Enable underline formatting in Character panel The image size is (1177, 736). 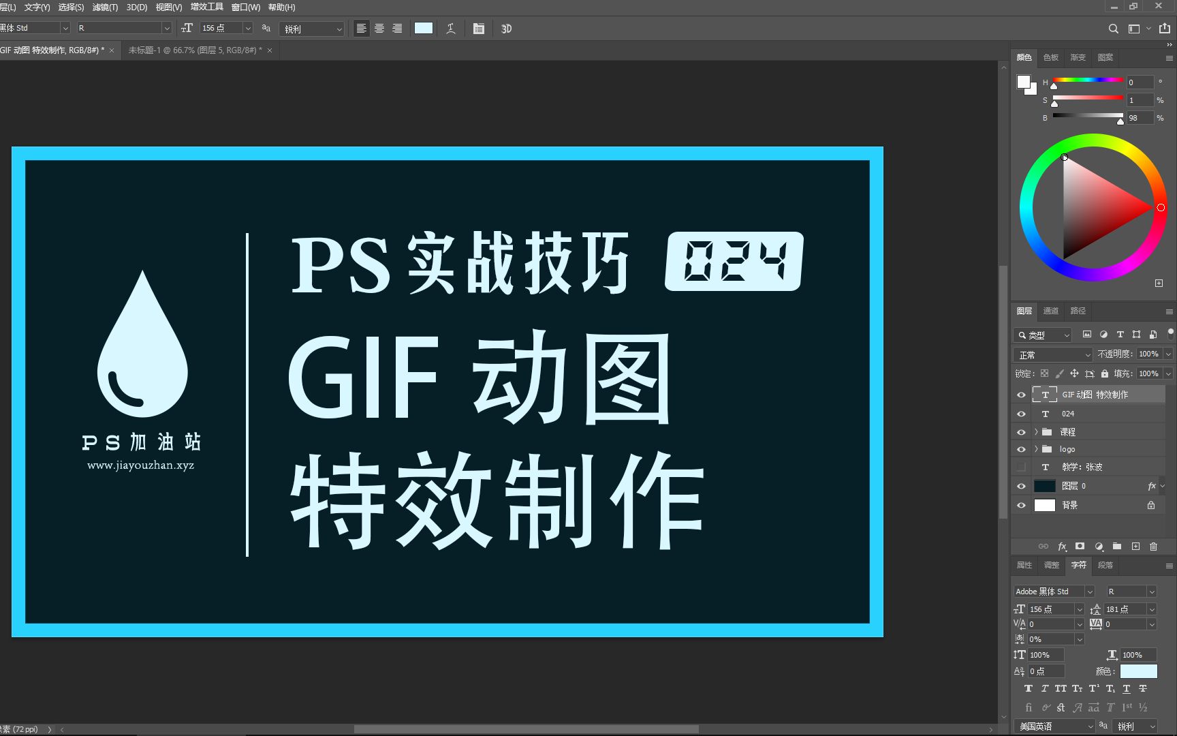[1127, 689]
